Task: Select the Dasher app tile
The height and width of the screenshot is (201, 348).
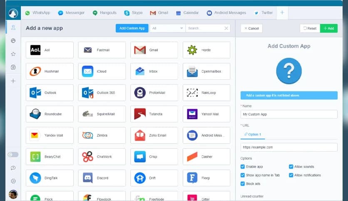Action: 206,157
